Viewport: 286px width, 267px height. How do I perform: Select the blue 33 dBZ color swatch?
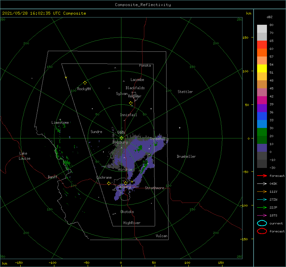[x=262, y=116]
